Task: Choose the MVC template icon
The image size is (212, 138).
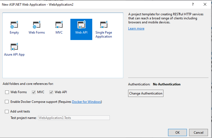Action: pos(59,25)
